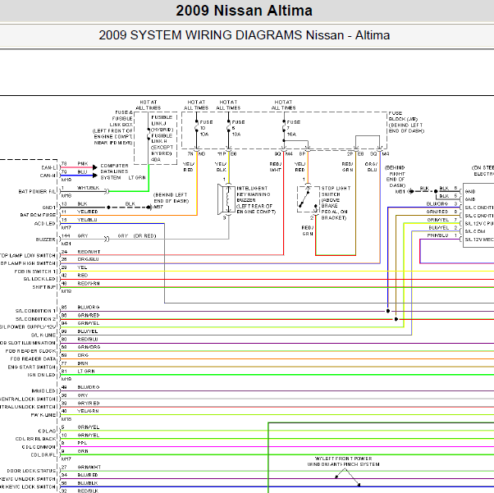
Task: Select the "IMMO LED" pin label
Action: click(x=43, y=391)
